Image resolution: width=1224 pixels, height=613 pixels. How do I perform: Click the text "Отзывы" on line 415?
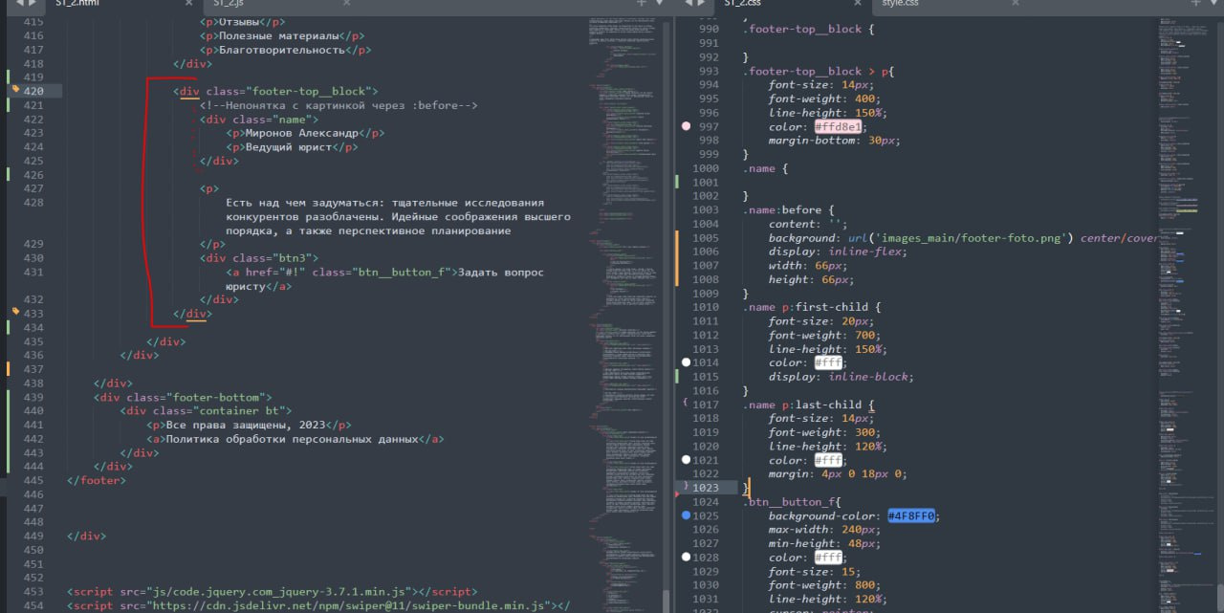pyautogui.click(x=240, y=21)
